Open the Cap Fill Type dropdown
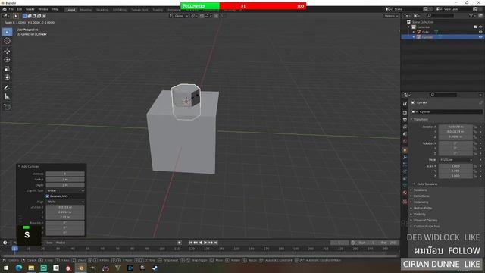The image size is (485, 273). point(65,190)
